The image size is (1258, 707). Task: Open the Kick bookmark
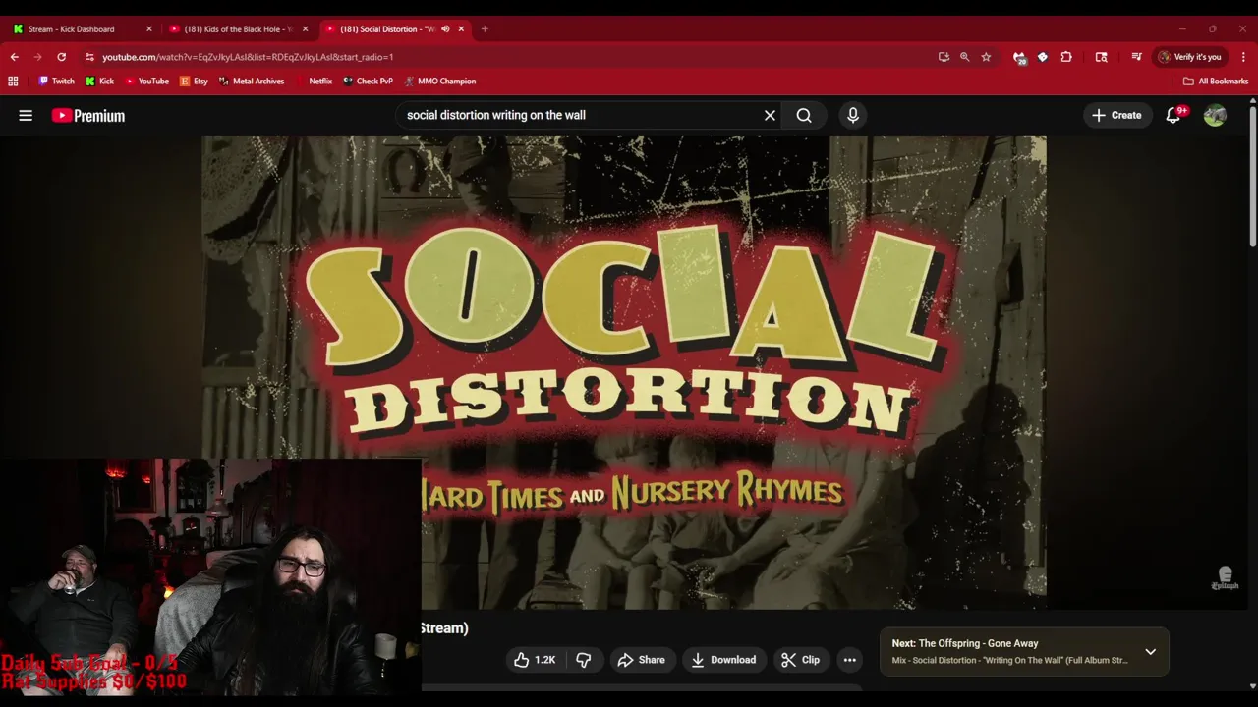pos(100,82)
